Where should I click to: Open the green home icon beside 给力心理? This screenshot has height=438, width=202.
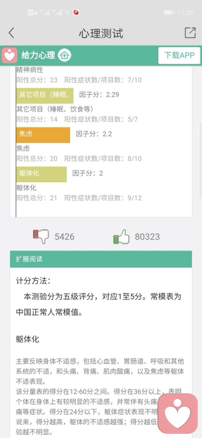[x=64, y=55]
